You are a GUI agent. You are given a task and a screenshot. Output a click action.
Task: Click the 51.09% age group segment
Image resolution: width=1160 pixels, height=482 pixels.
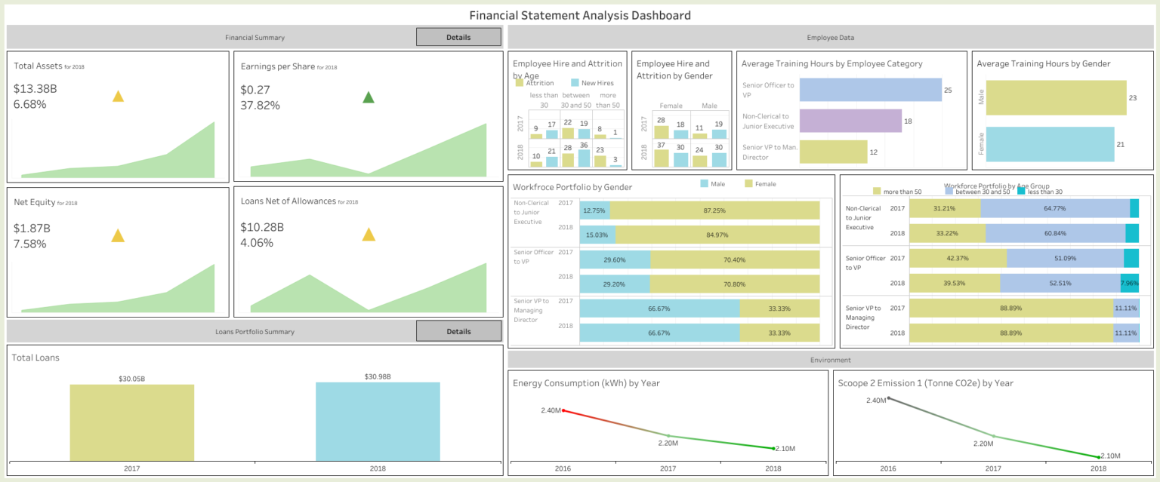click(x=1065, y=258)
